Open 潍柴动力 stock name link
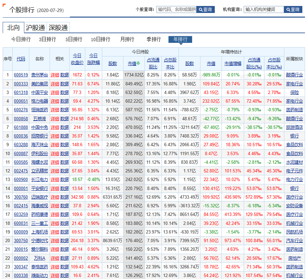Screen dimensions: 306x279 click(39, 275)
